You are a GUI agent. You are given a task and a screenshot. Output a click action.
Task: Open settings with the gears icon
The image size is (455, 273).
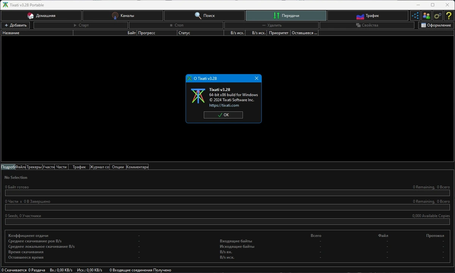tap(438, 16)
